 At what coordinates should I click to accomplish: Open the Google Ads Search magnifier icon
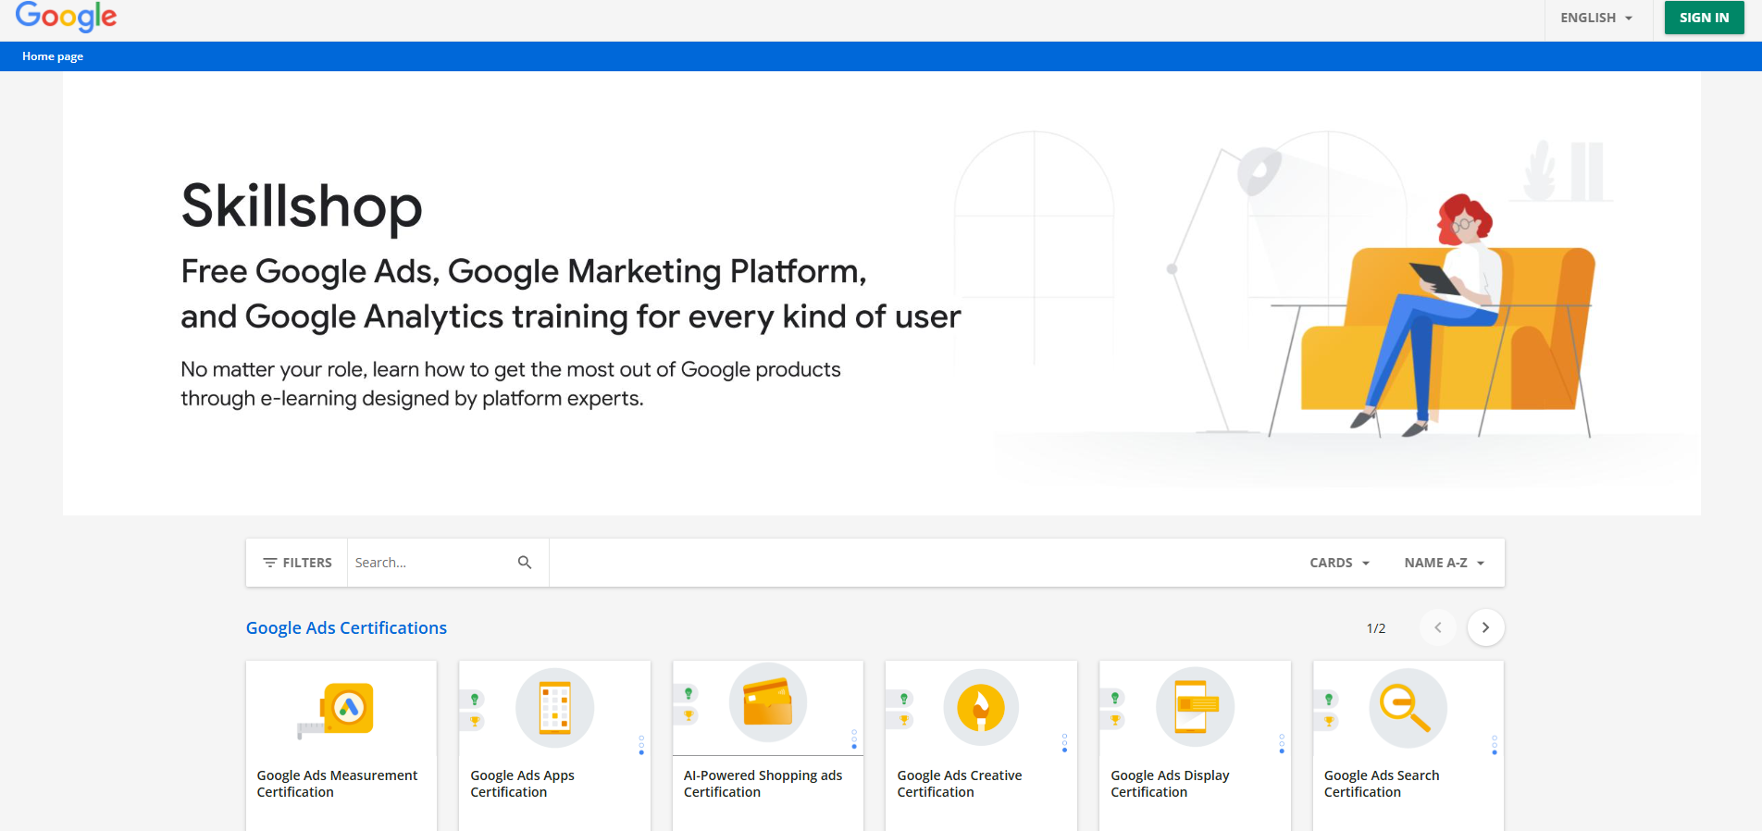pos(1408,708)
